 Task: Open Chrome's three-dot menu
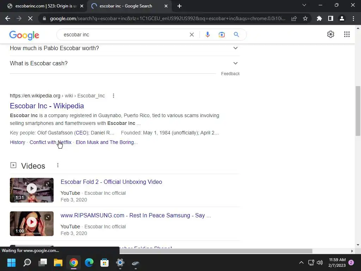[353, 18]
